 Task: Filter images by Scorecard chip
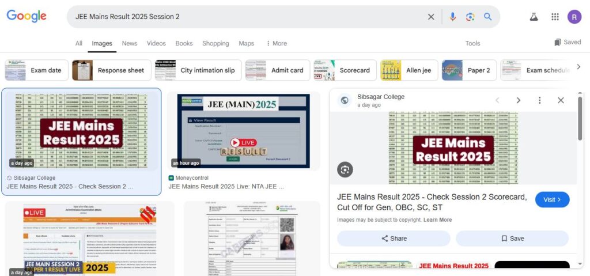pyautogui.click(x=345, y=70)
